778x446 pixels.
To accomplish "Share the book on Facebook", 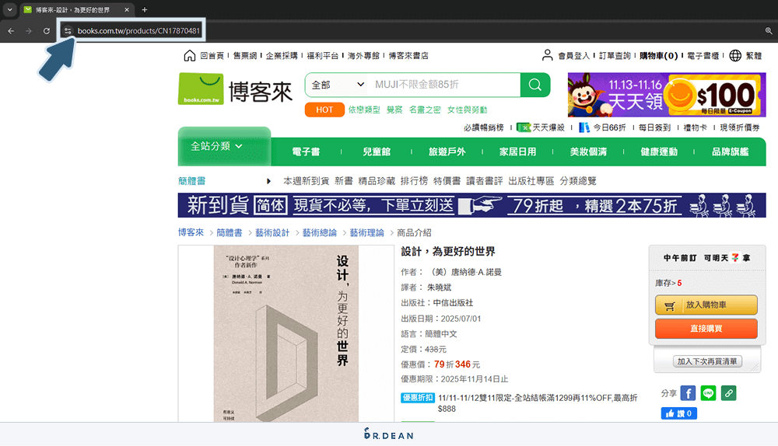I will (688, 393).
